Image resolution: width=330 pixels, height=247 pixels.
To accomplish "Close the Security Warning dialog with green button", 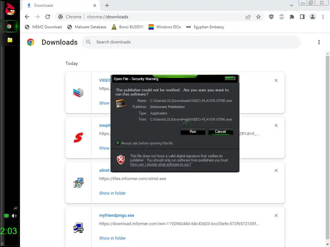I will pos(230,78).
